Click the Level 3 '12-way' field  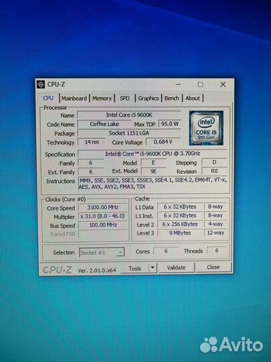click(x=215, y=233)
